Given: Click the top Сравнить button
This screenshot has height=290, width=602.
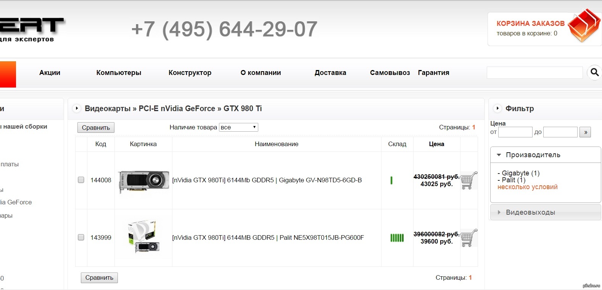Looking at the screenshot, I should point(96,127).
